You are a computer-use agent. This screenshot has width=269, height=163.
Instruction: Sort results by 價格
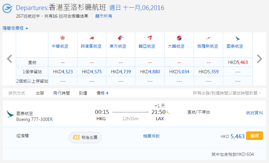[x=100, y=93]
